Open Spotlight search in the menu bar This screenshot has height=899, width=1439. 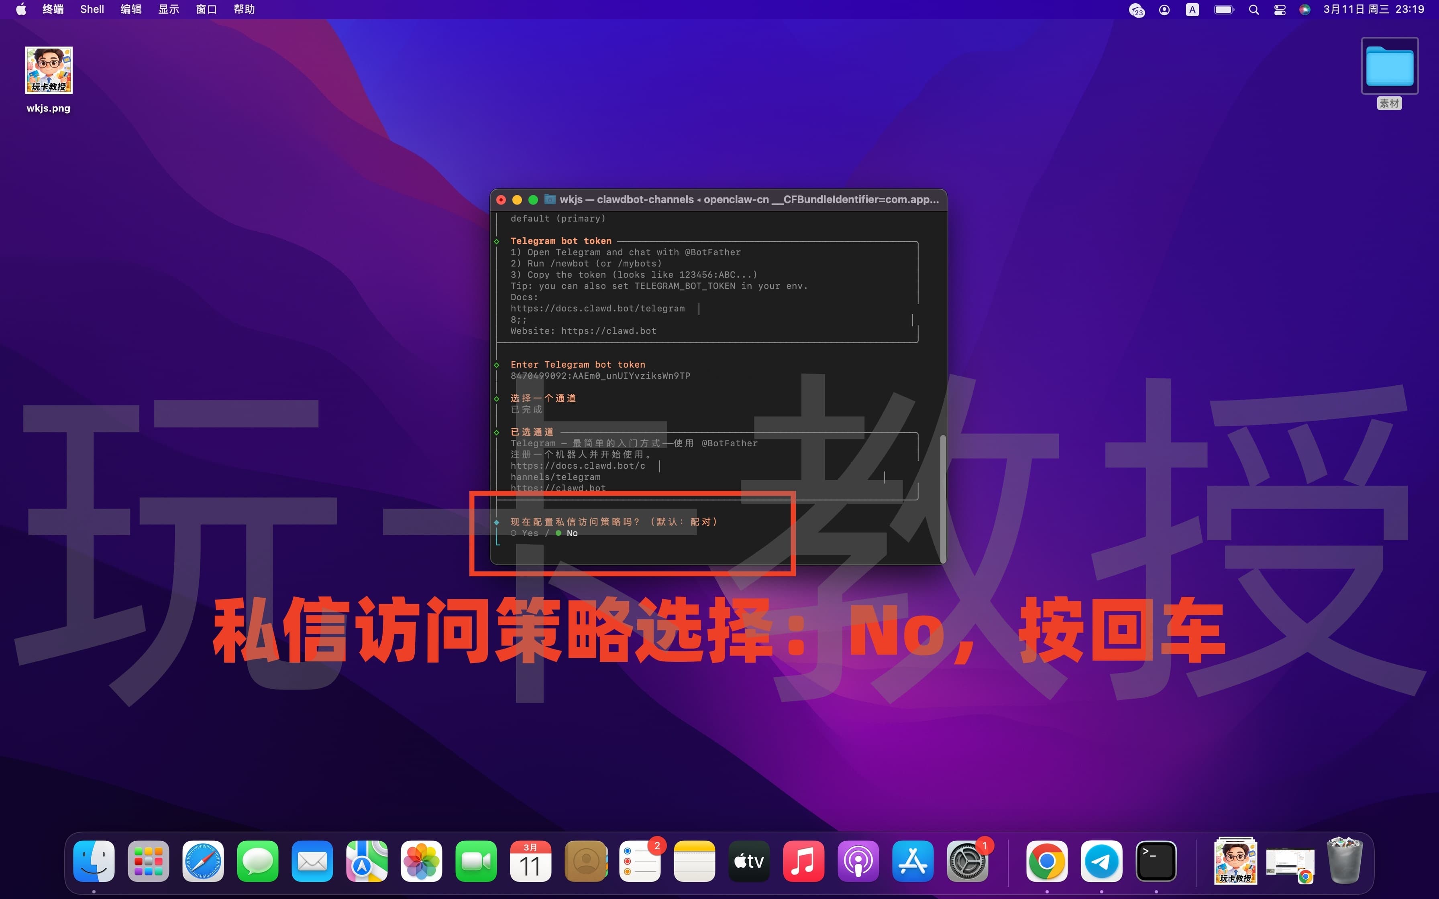1254,9
